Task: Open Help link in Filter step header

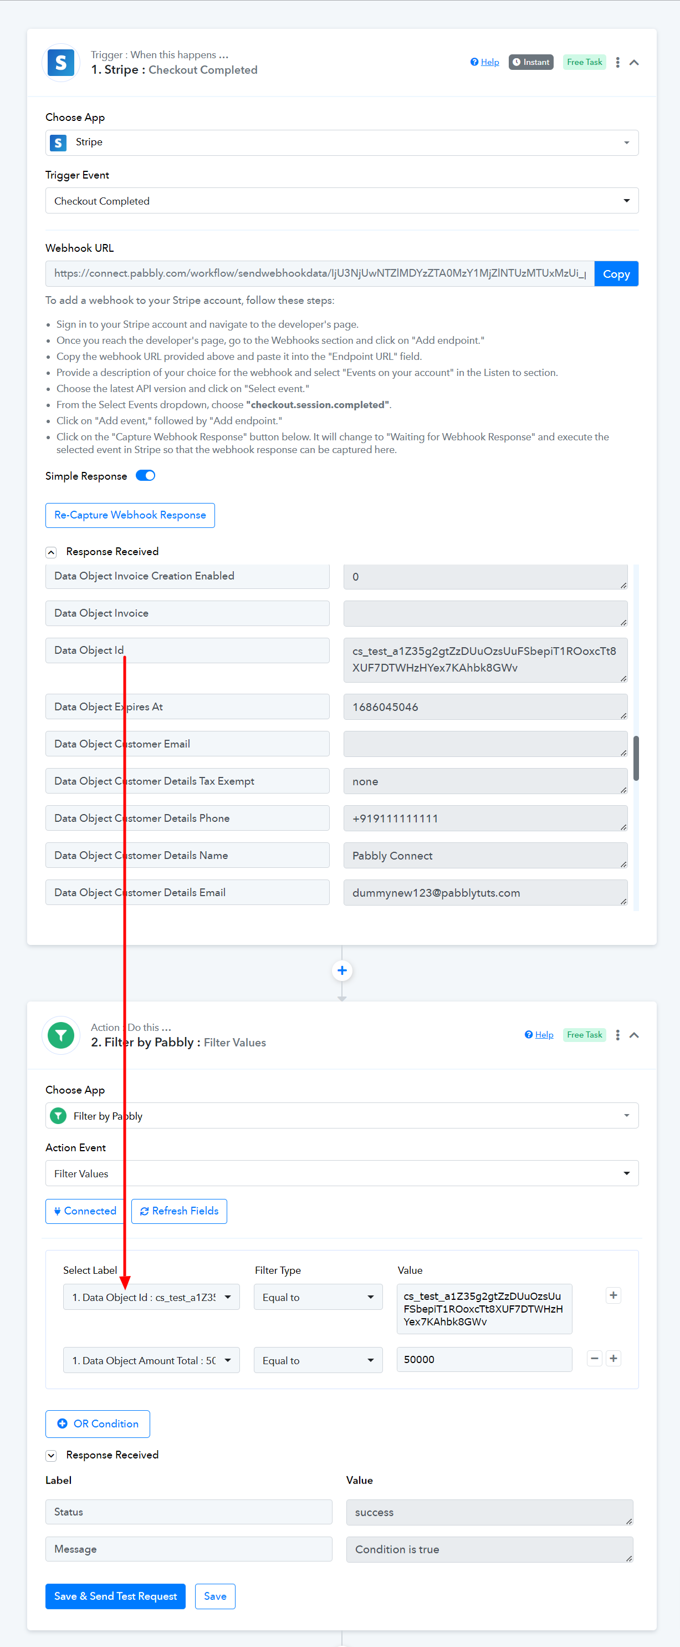Action: 539,1034
